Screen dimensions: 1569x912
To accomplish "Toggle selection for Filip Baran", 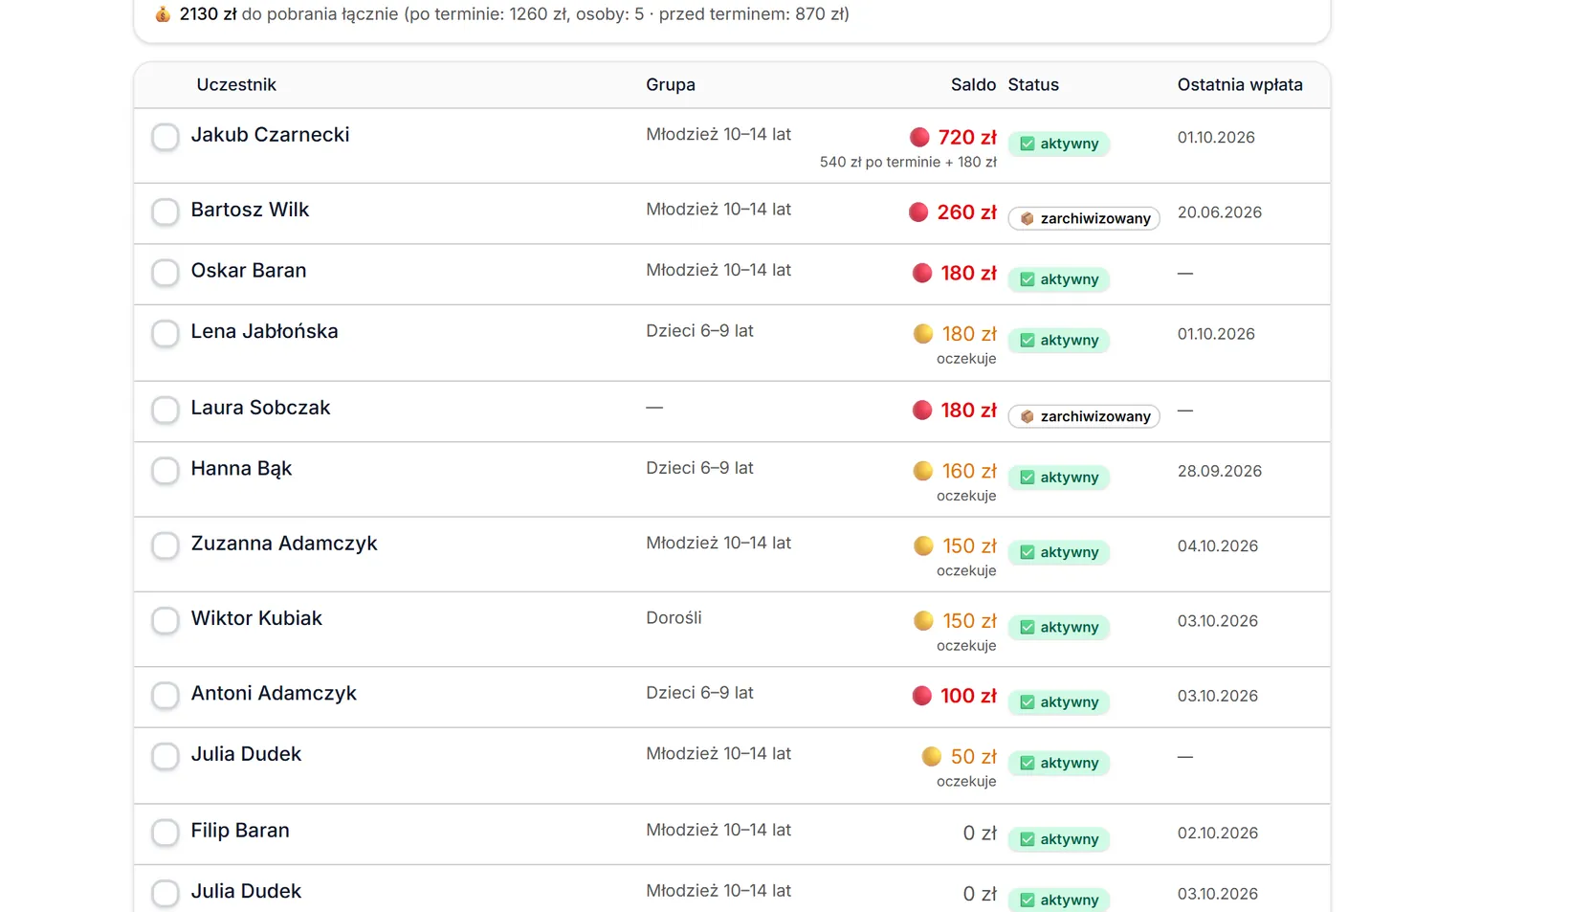I will pos(166,833).
